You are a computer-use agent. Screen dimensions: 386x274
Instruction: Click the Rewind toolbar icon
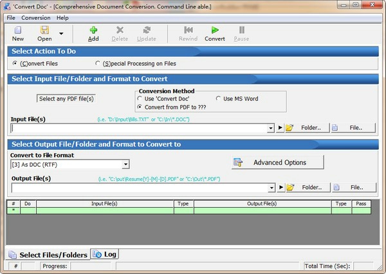point(187,30)
